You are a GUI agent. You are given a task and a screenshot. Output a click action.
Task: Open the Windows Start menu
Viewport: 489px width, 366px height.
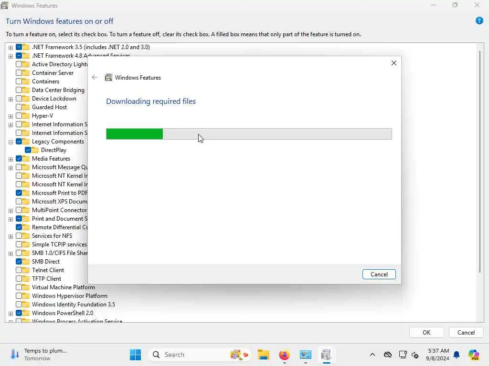pyautogui.click(x=135, y=355)
